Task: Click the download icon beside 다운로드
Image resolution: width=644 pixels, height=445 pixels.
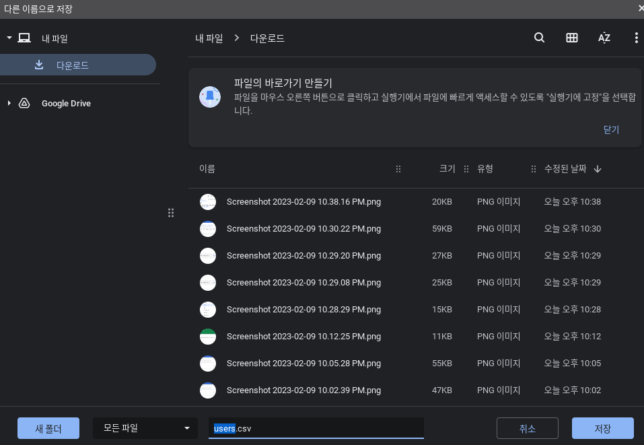Action: [x=39, y=65]
